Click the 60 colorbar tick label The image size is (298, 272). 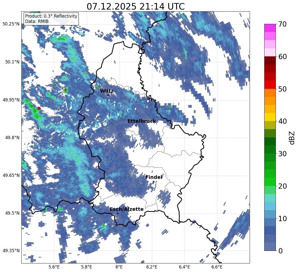click(282, 57)
